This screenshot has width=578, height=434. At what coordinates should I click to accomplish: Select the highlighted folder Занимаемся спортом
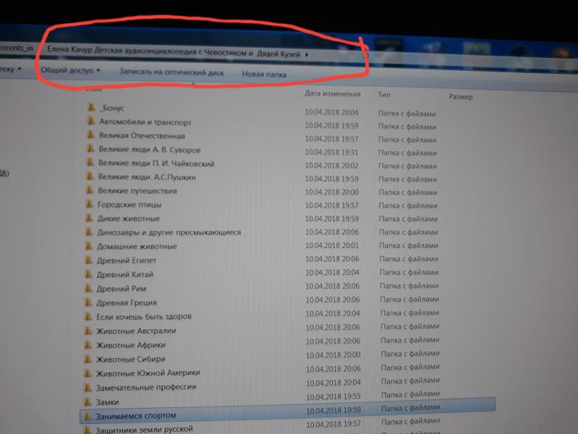pyautogui.click(x=287, y=409)
